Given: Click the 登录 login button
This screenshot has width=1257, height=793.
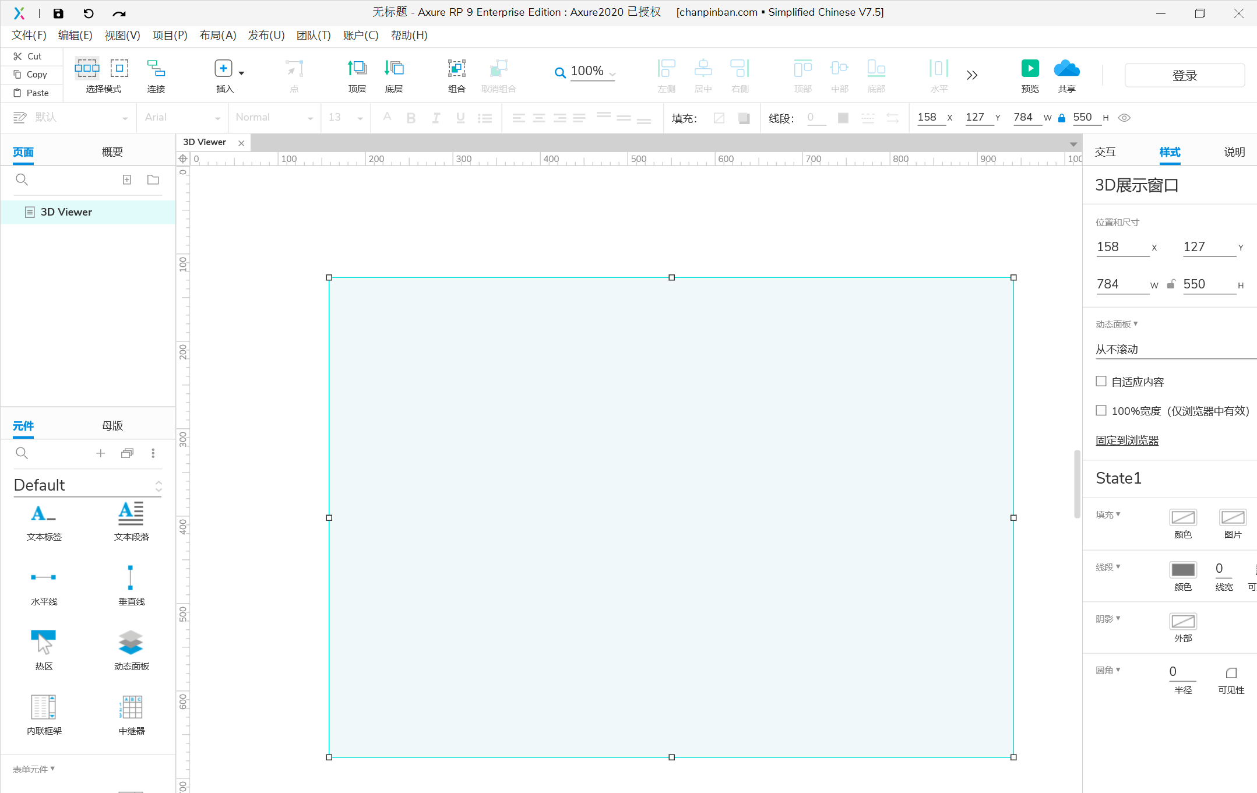Looking at the screenshot, I should [x=1184, y=75].
